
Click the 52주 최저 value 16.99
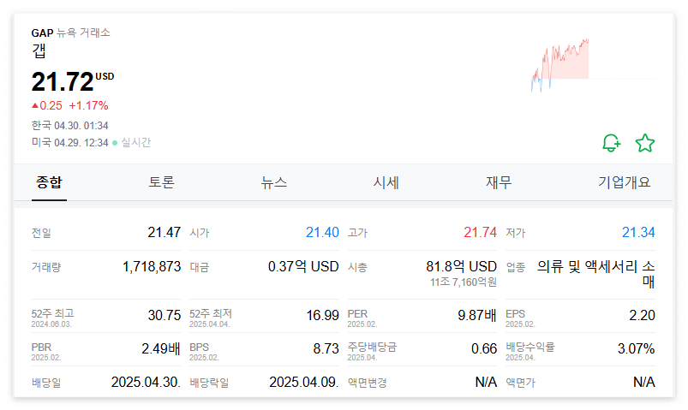click(322, 315)
